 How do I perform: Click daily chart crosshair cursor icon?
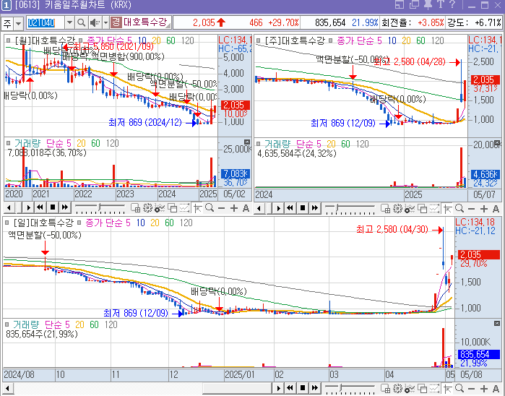(x=447, y=389)
